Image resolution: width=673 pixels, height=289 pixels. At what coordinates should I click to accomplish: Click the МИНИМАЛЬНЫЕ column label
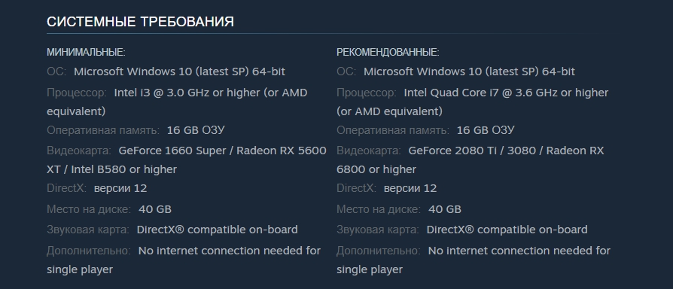pos(86,53)
